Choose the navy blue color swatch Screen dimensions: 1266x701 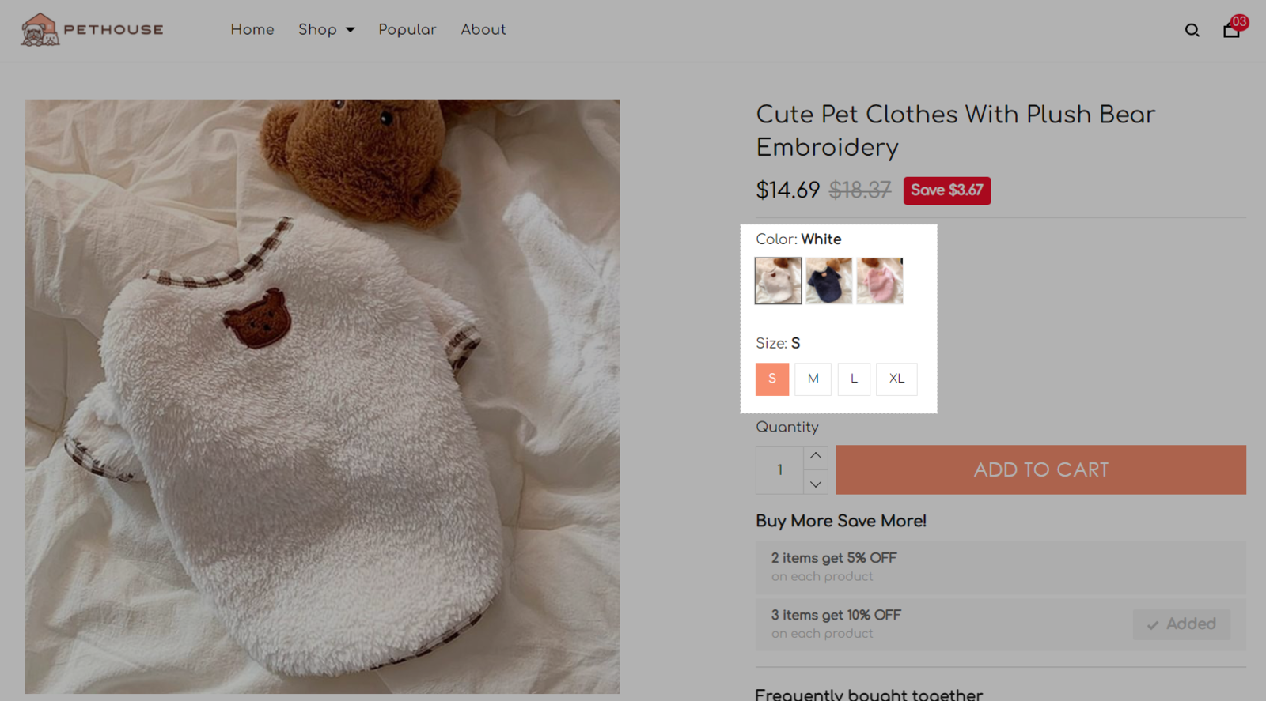[828, 281]
